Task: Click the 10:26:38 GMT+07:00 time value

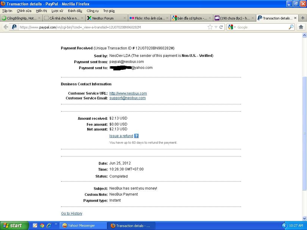Action: (x=127, y=169)
